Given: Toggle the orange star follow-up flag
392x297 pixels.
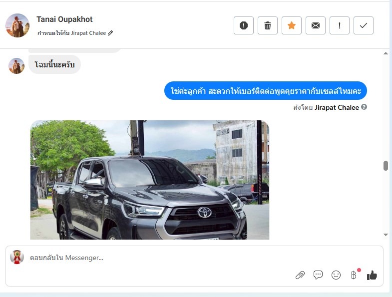Looking at the screenshot, I should (292, 25).
